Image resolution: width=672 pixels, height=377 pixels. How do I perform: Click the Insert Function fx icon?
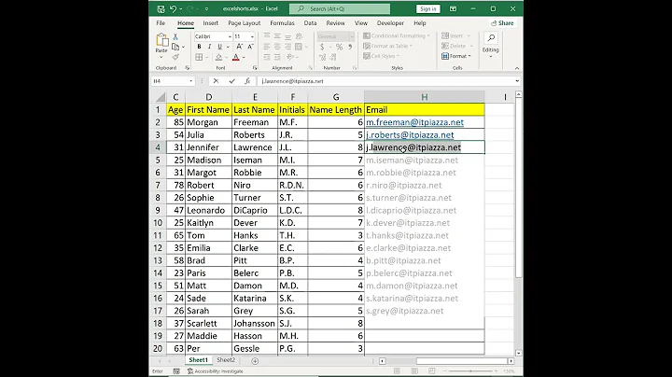(x=247, y=81)
